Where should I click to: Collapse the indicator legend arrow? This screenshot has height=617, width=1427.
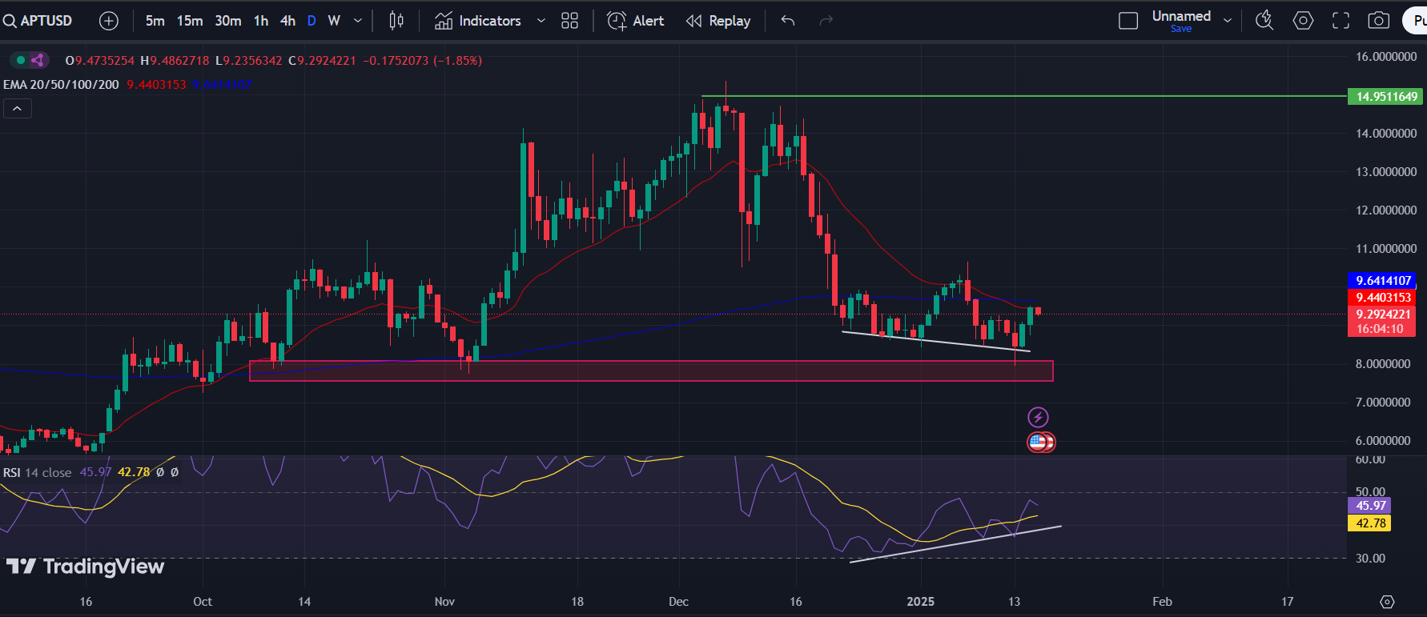point(18,108)
